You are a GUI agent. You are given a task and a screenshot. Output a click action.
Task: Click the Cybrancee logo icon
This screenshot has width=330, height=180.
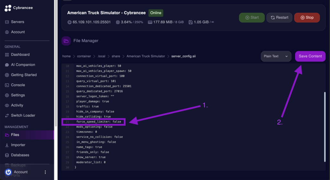8,8
